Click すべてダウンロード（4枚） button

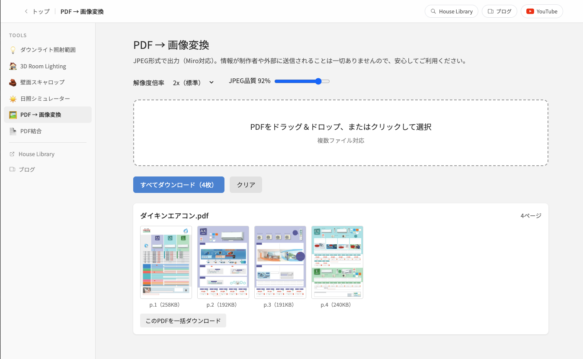pyautogui.click(x=179, y=185)
